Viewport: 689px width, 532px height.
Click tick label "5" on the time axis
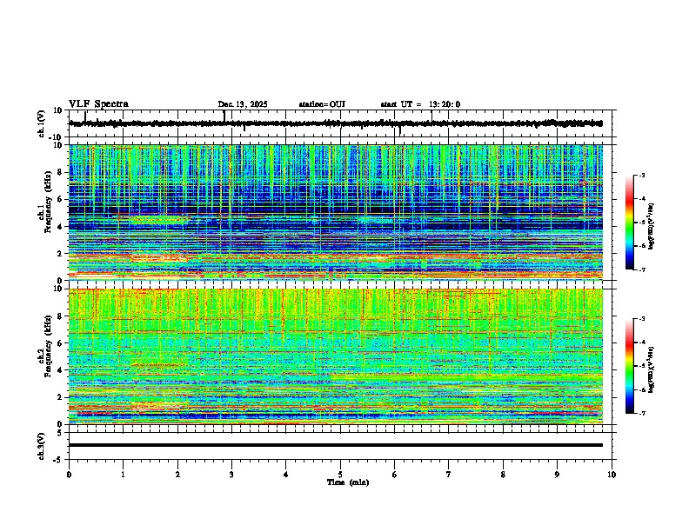340,475
